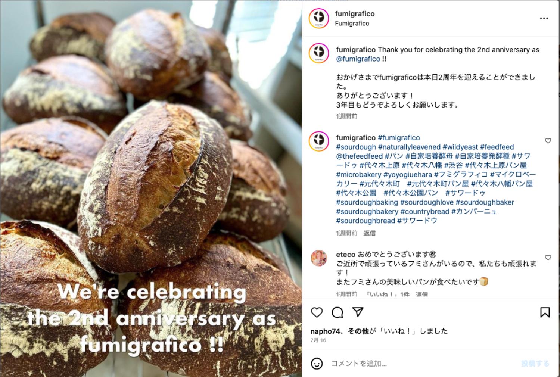
Task: Like the post with the heart icon
Action: (317, 312)
